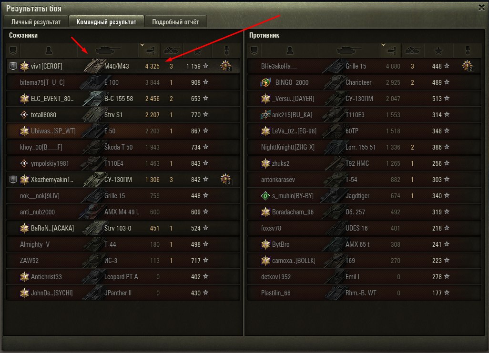Image resolution: width=489 pixels, height=353 pixels.
Task: Sort enemies by vehicle tank icon column
Action: (349, 50)
